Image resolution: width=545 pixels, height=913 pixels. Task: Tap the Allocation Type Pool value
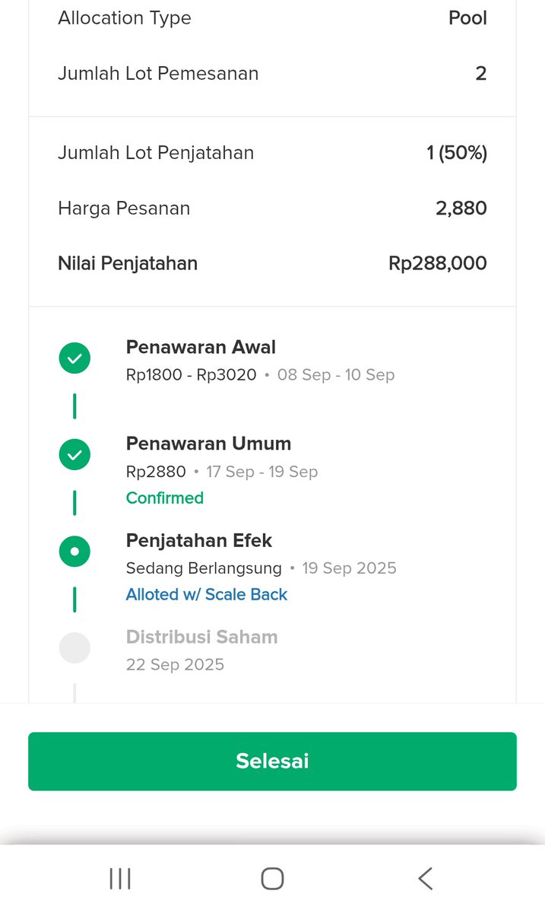[x=467, y=17]
